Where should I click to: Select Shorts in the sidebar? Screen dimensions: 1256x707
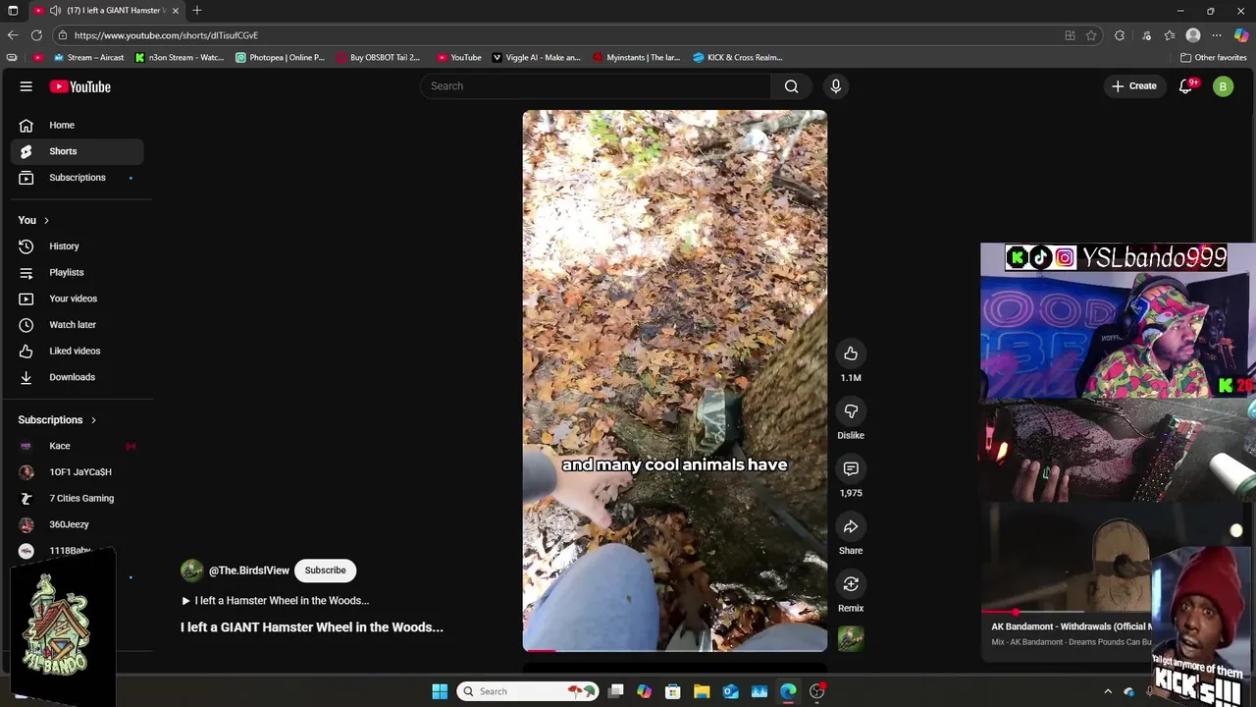click(77, 151)
